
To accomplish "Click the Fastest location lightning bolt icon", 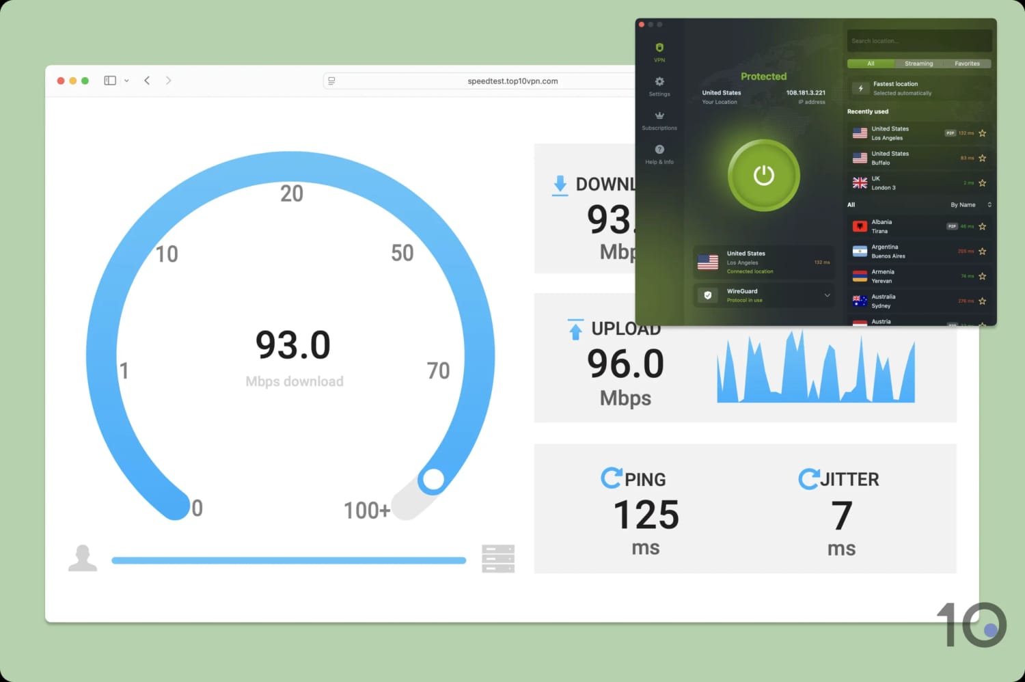I will point(860,88).
